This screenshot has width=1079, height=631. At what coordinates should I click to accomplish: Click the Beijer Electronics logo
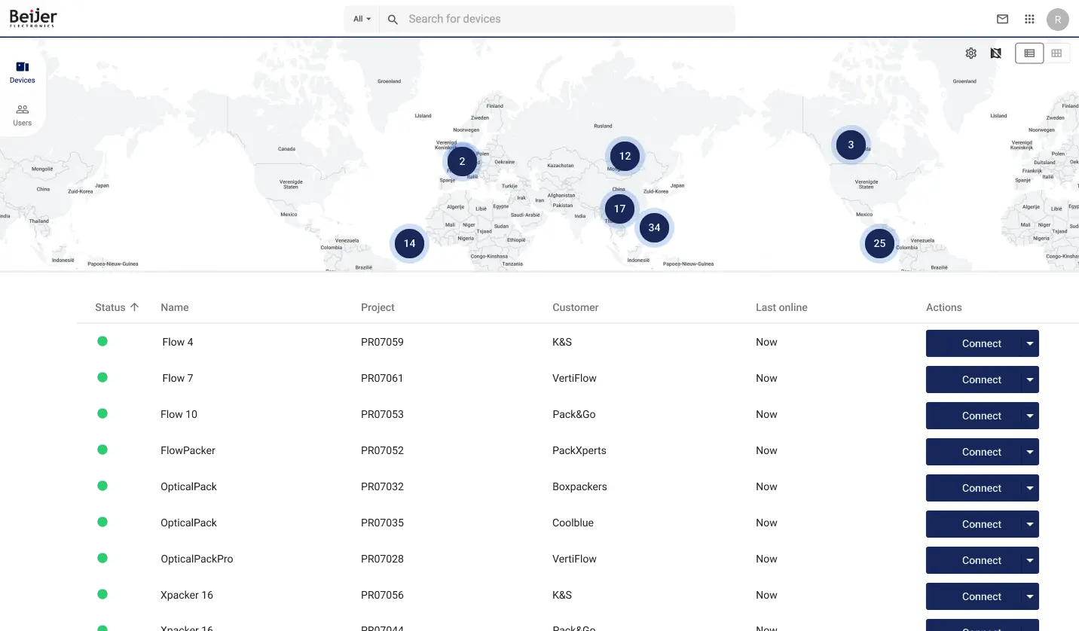coord(33,18)
